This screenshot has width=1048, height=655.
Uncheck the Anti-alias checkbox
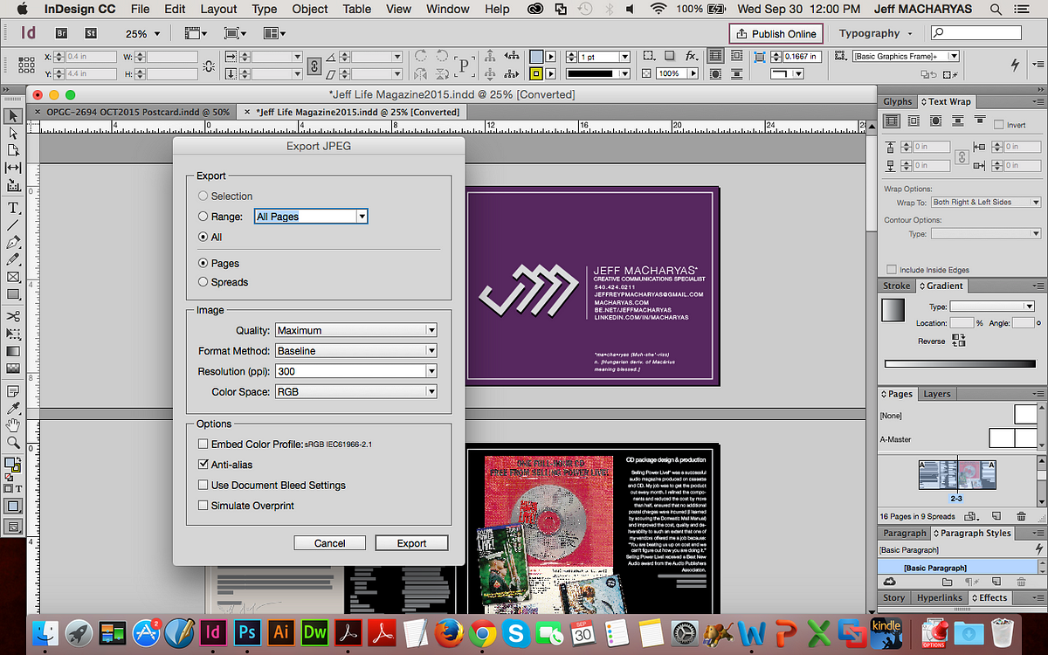(x=203, y=465)
